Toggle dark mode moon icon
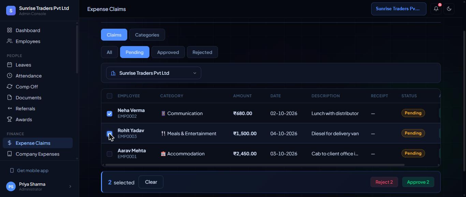This screenshot has width=466, height=197. pyautogui.click(x=449, y=9)
